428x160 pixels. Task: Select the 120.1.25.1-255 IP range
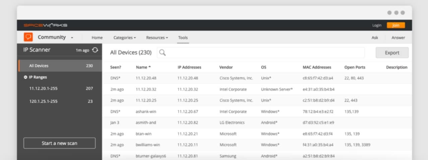[x=60, y=101]
